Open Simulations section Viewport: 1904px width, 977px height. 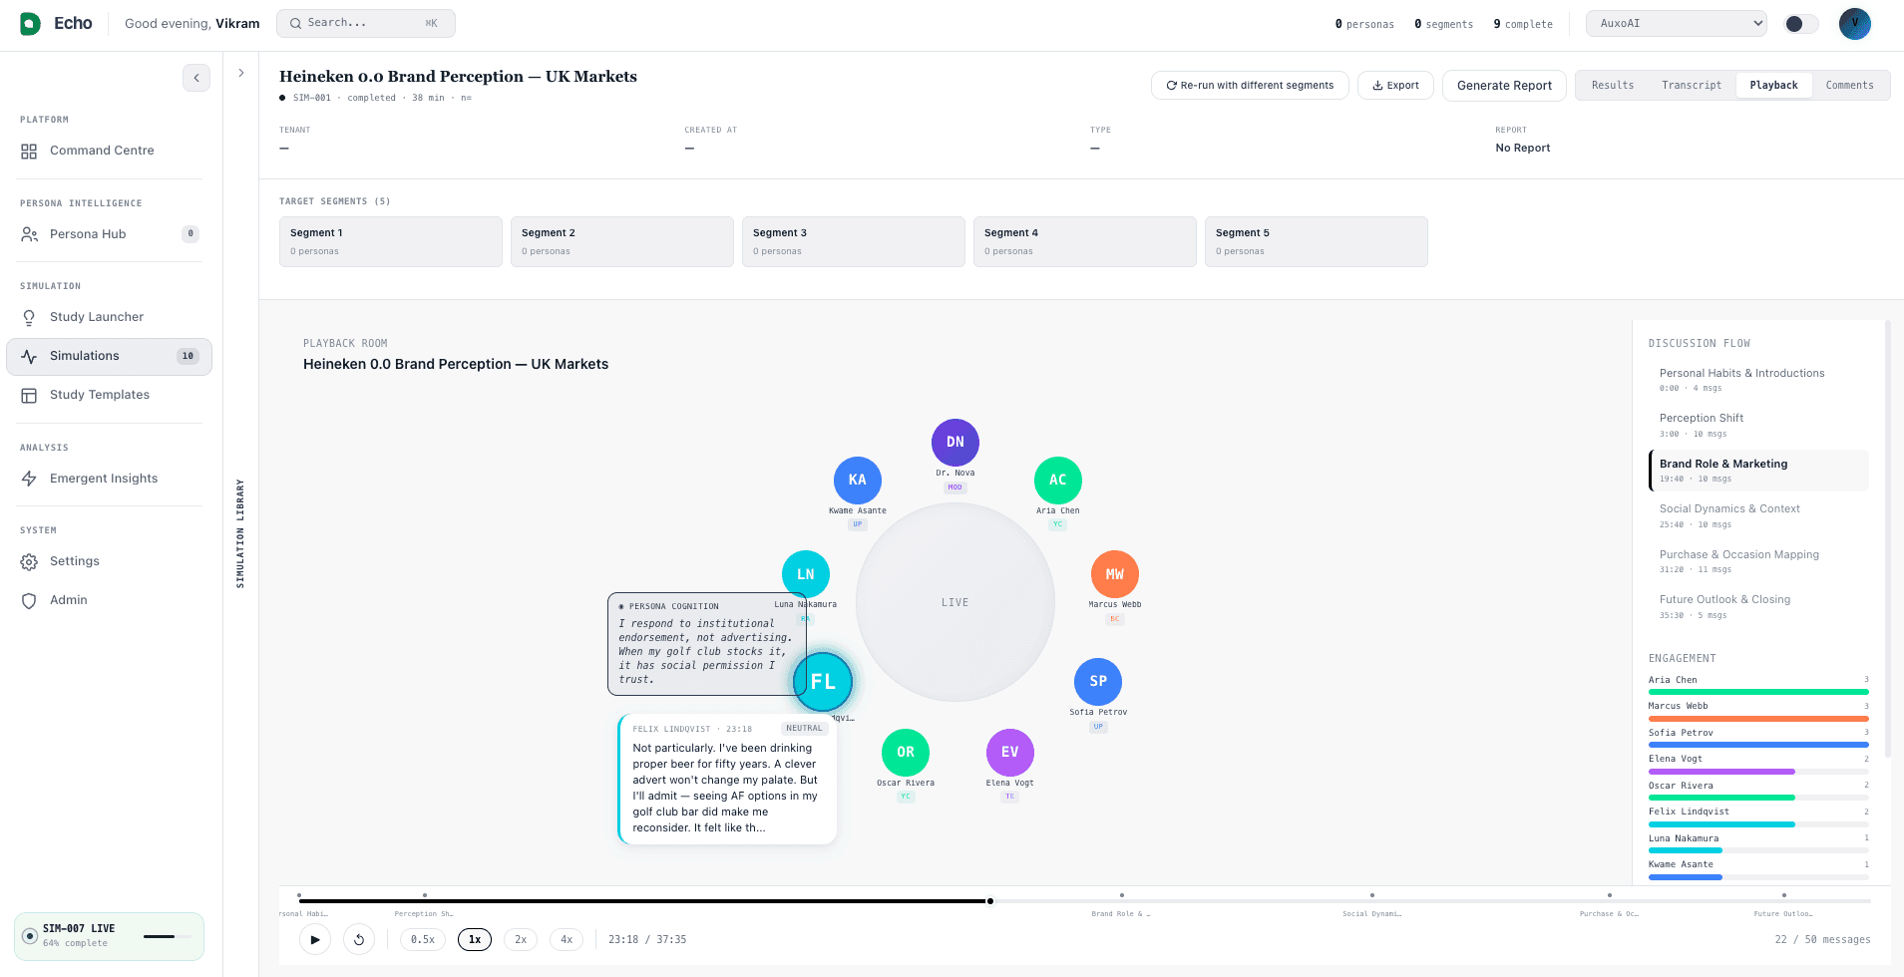(109, 356)
